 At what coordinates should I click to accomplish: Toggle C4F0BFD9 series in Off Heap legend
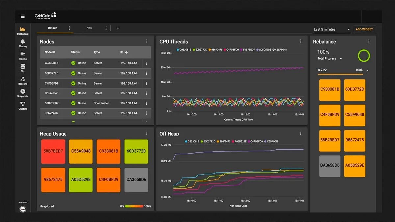pyautogui.click(x=255, y=142)
